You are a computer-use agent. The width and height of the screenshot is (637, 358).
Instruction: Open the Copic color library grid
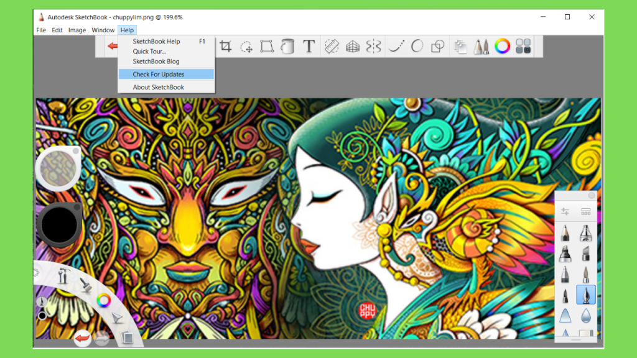coord(523,46)
